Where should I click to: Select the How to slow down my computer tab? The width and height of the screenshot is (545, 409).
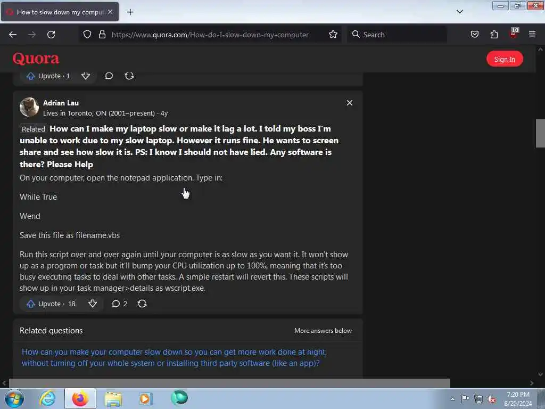(x=60, y=12)
